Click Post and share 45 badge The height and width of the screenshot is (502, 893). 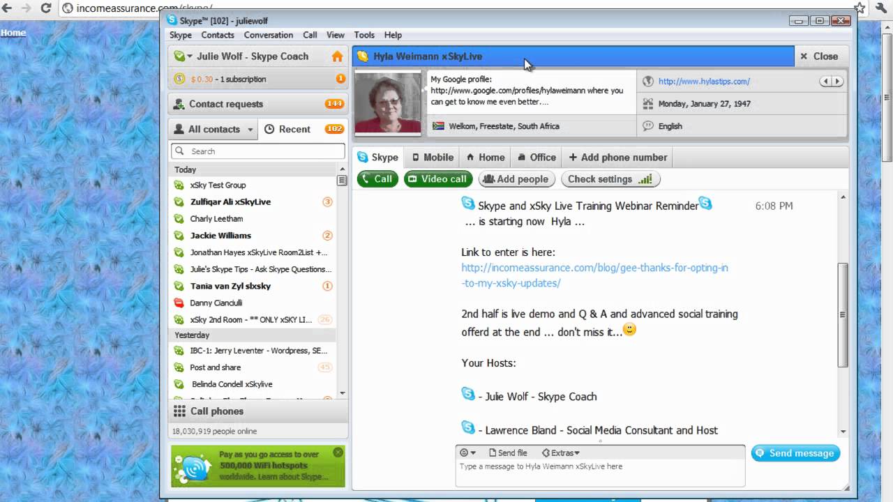click(325, 367)
